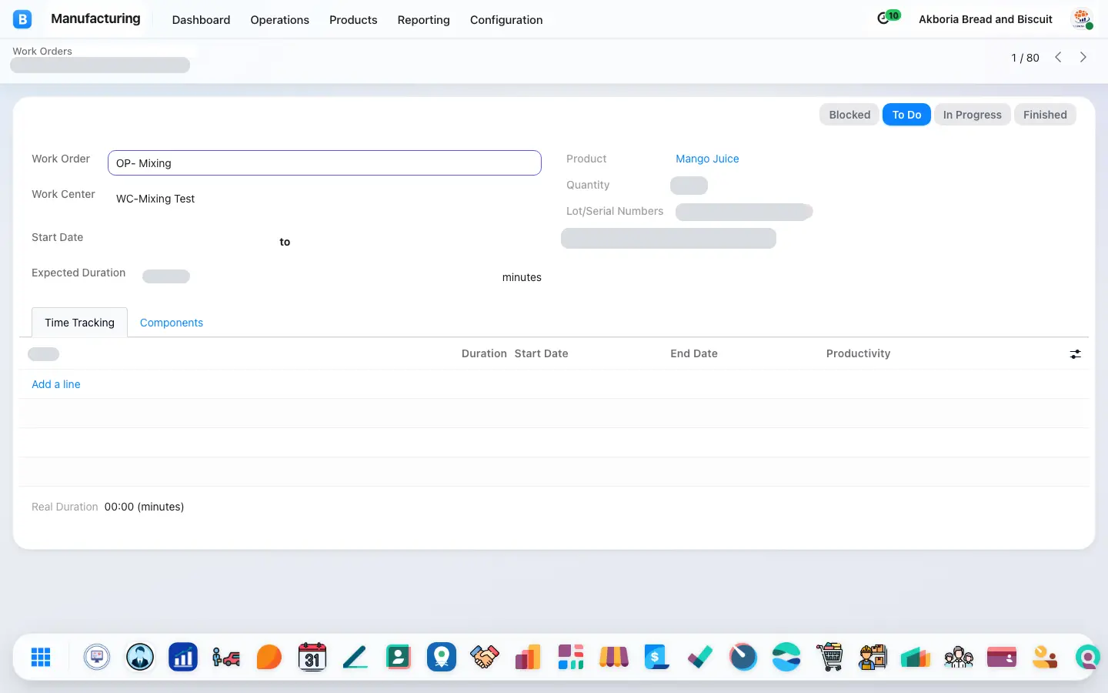Click the Akboria Bread and Biscuit company switcher

pos(985,19)
